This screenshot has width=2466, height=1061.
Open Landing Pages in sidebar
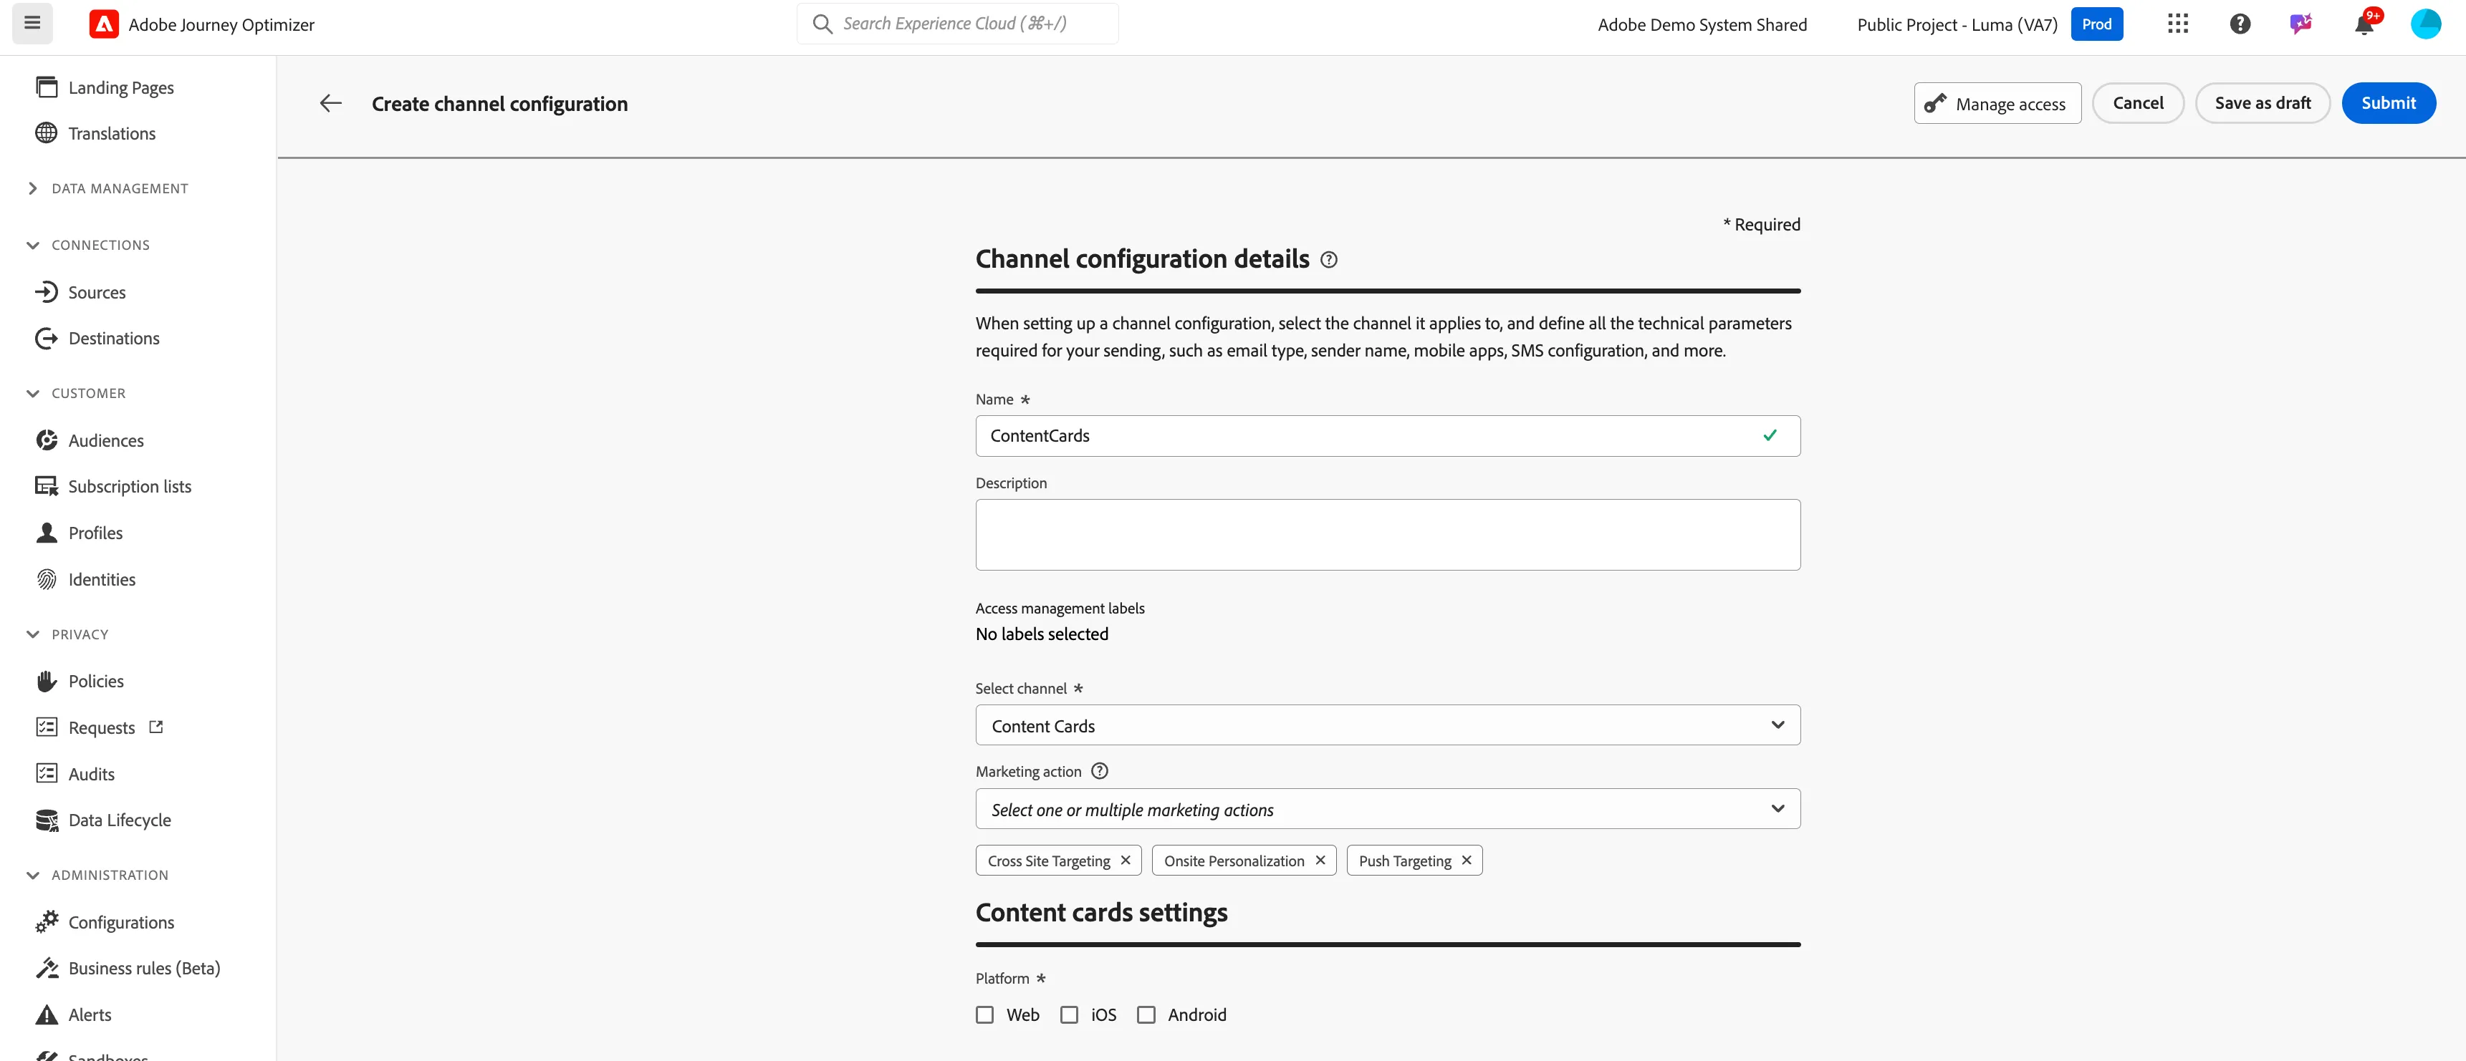pos(105,87)
